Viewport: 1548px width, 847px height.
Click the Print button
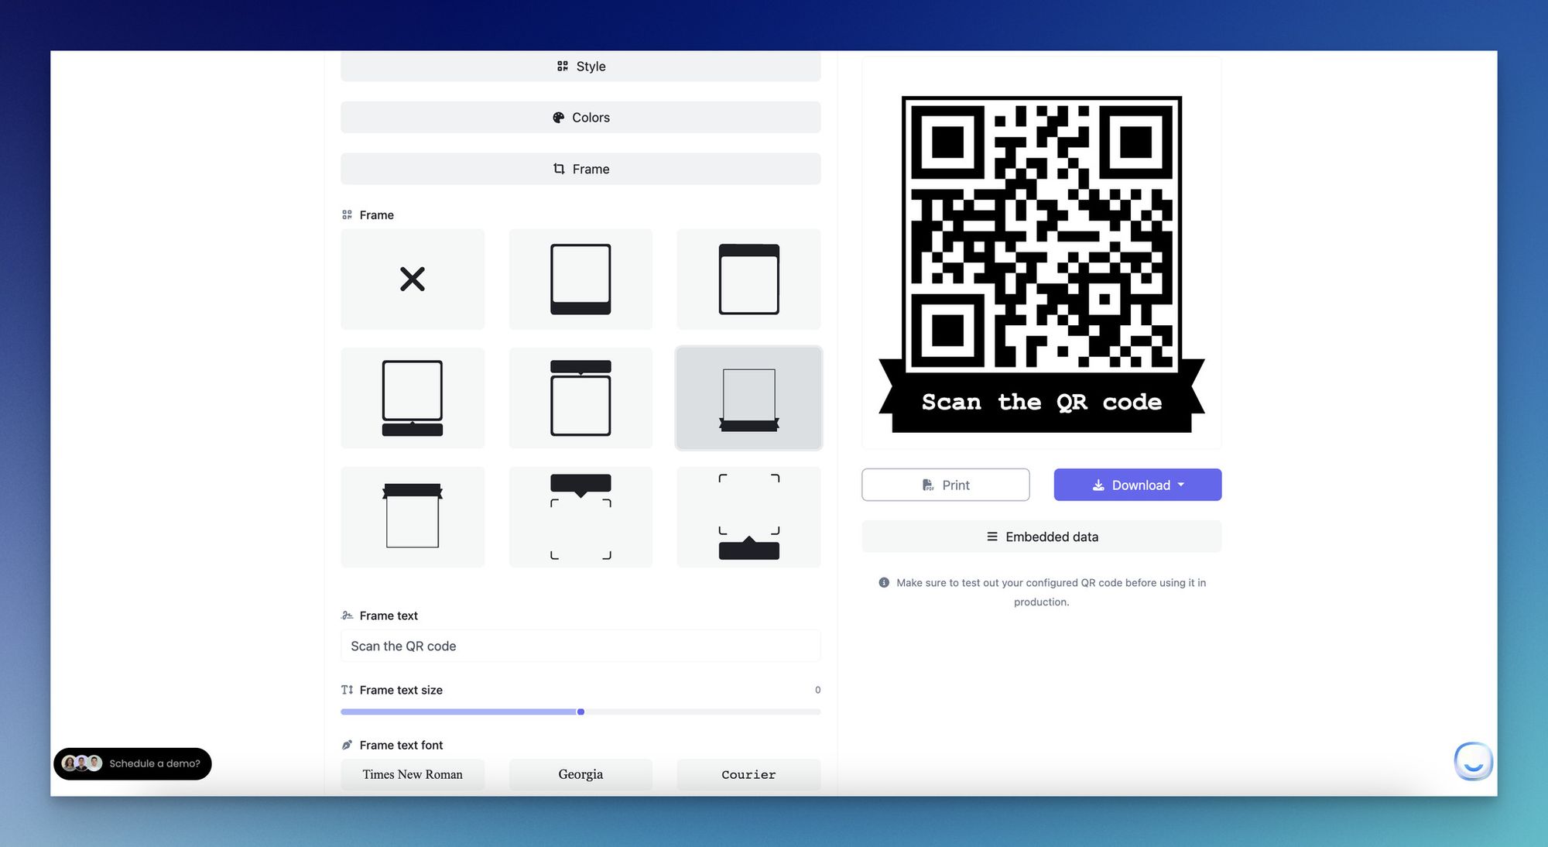(946, 485)
